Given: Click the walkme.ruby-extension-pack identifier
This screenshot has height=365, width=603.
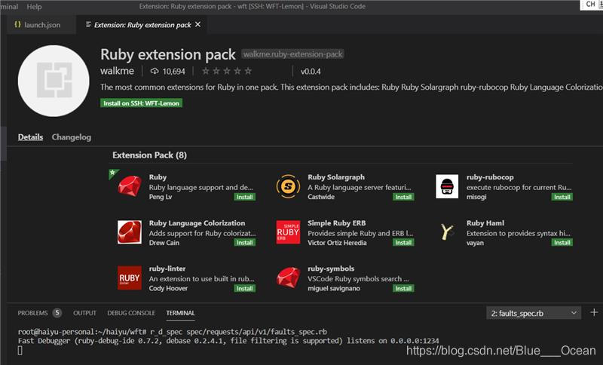Looking at the screenshot, I should pyautogui.click(x=292, y=54).
